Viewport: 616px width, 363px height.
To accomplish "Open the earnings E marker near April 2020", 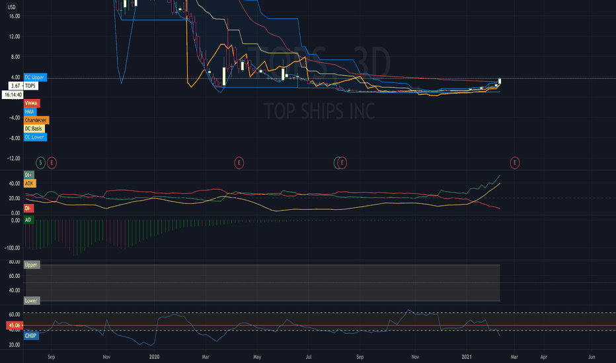I will [239, 162].
